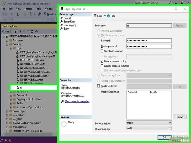The image size is (191, 143).
Task: Open the Tools menu
Action: point(38,9)
